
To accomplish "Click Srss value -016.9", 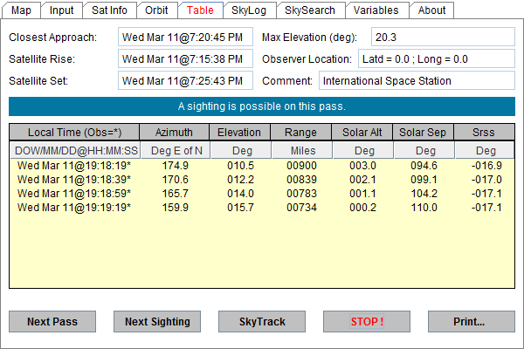I will [x=486, y=166].
